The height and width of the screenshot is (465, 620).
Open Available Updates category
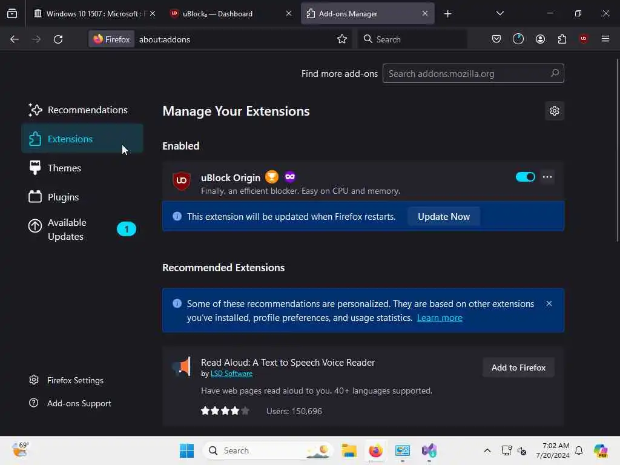click(82, 229)
